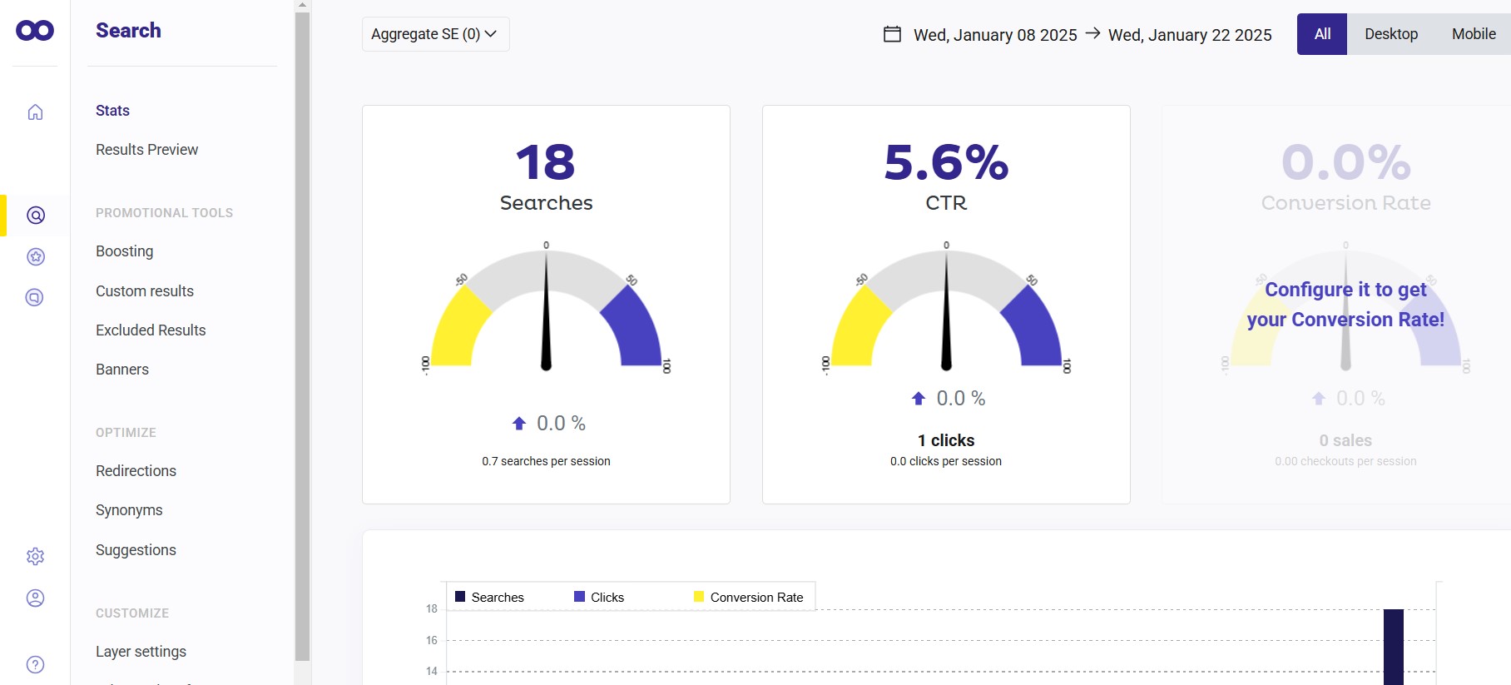Switch to the Mobile device tab
The width and height of the screenshot is (1511, 685).
1473,34
